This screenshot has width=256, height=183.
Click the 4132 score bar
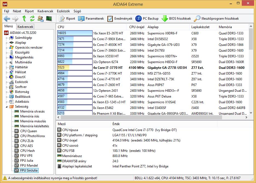75,108
